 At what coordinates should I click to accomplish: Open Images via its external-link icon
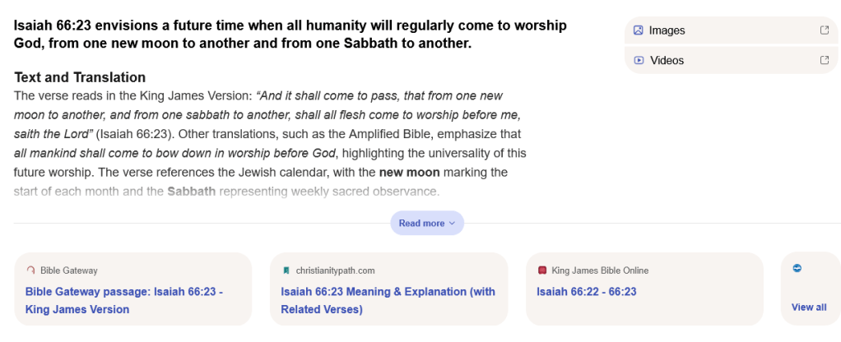click(825, 30)
